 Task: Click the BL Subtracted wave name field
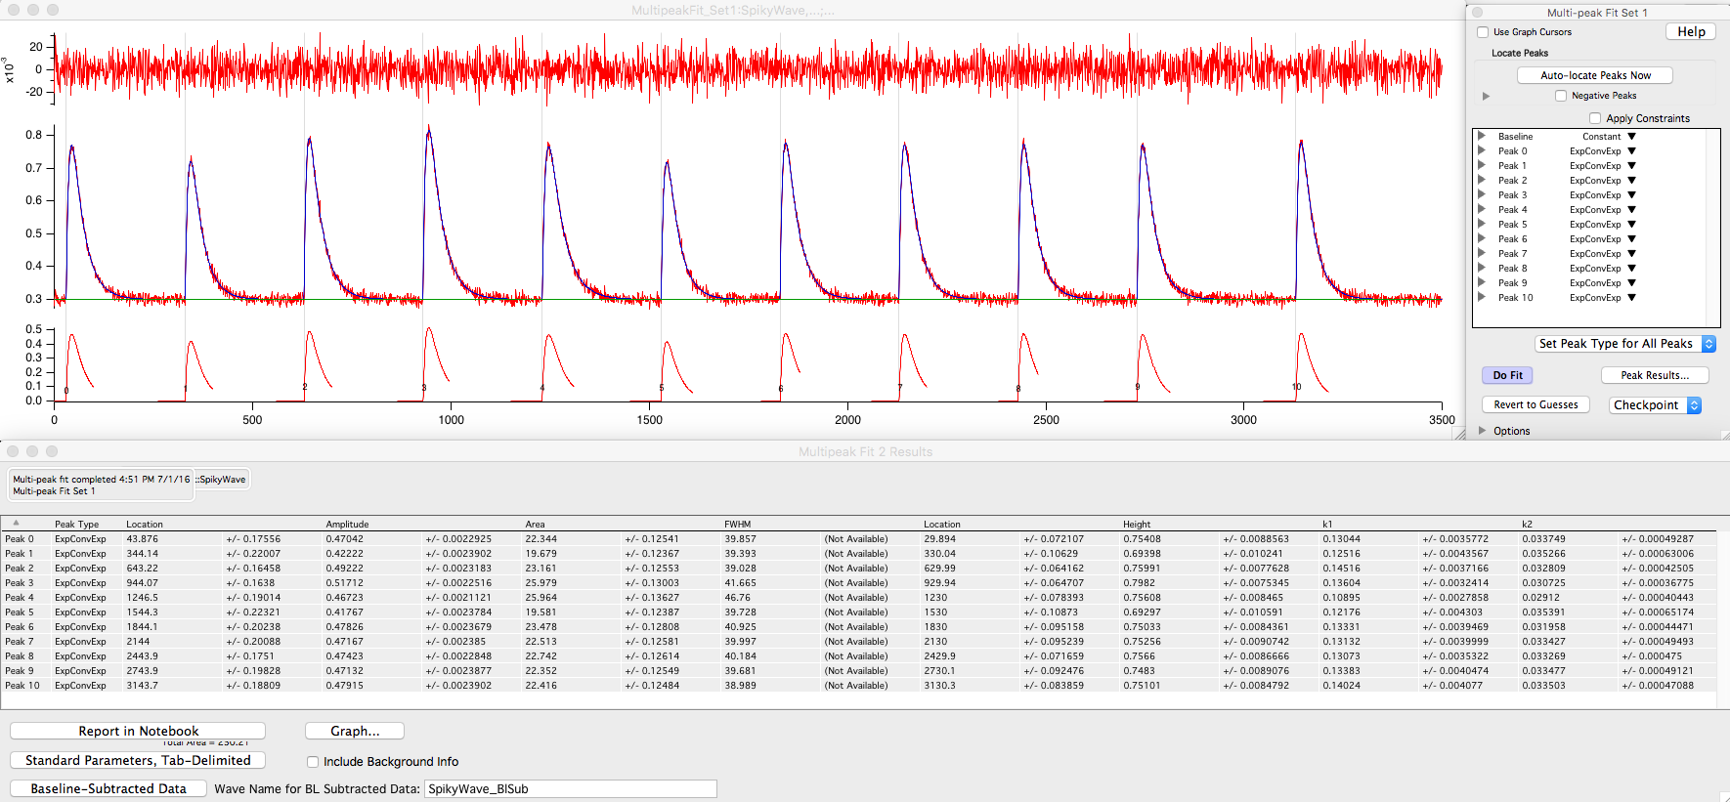pyautogui.click(x=571, y=789)
